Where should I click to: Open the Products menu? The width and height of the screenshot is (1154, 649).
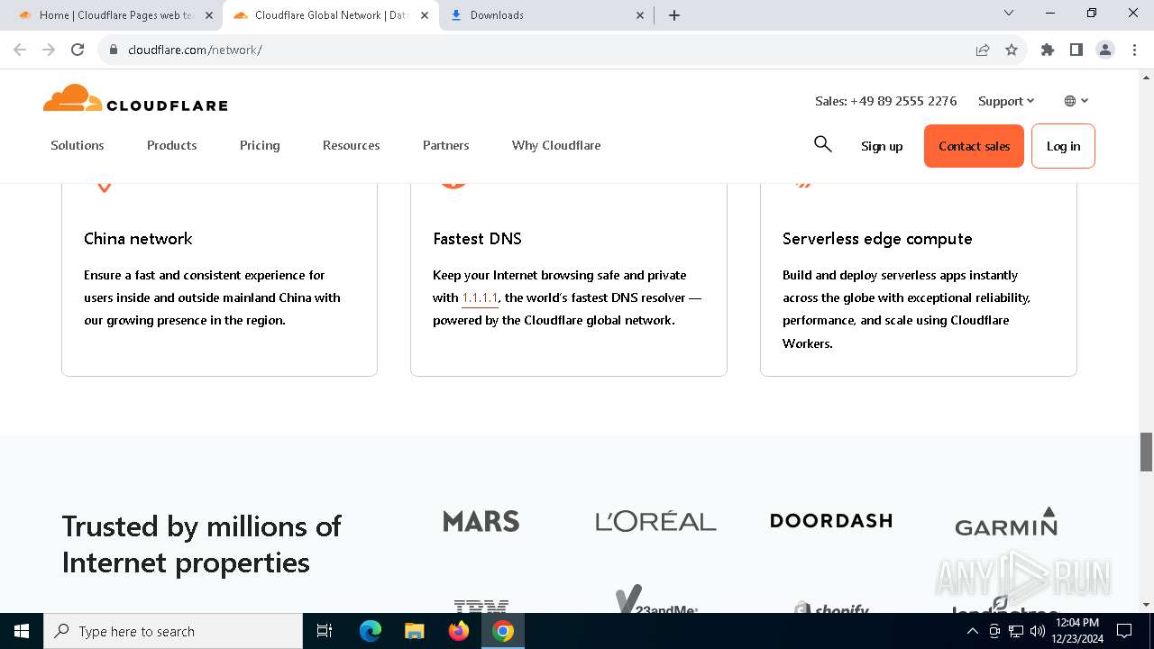[x=172, y=145]
